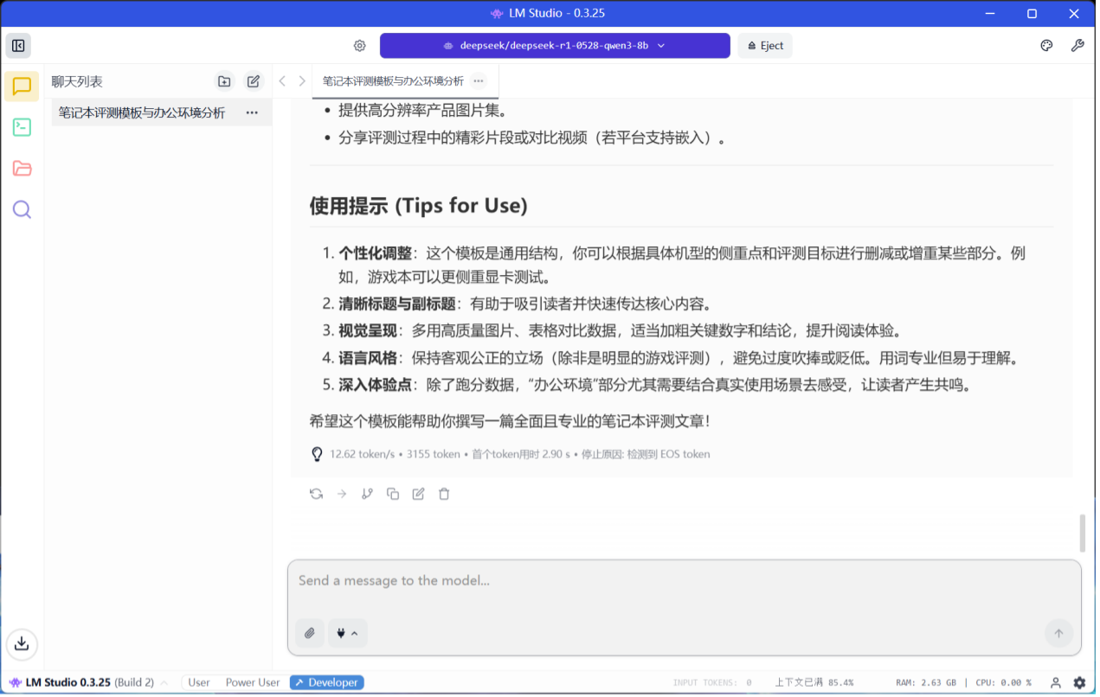Attach a file with paperclip icon
The height and width of the screenshot is (697, 1100).
point(309,633)
